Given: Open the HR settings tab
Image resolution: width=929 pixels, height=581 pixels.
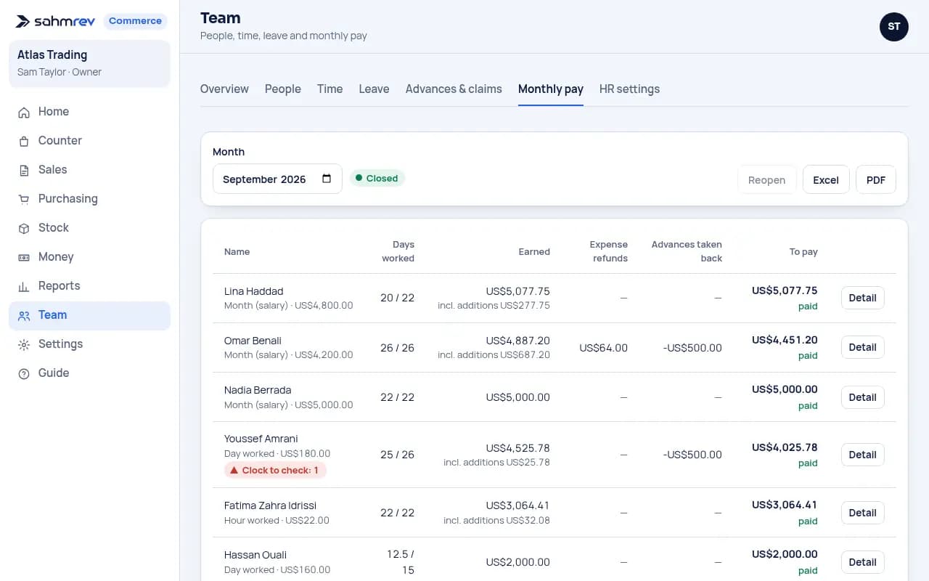Looking at the screenshot, I should coord(629,89).
